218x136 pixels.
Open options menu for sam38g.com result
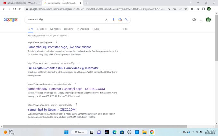[x=57, y=42]
